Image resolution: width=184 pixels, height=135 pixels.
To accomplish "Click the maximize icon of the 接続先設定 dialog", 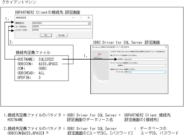I will coord(81,18).
